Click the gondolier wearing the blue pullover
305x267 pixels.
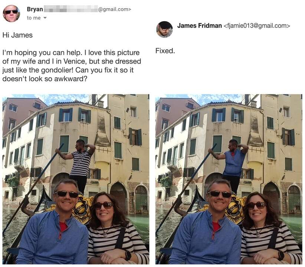pyautogui.click(x=233, y=163)
